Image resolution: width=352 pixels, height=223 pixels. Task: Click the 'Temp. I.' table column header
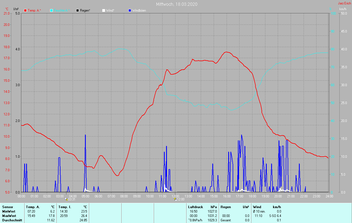click(x=65, y=207)
